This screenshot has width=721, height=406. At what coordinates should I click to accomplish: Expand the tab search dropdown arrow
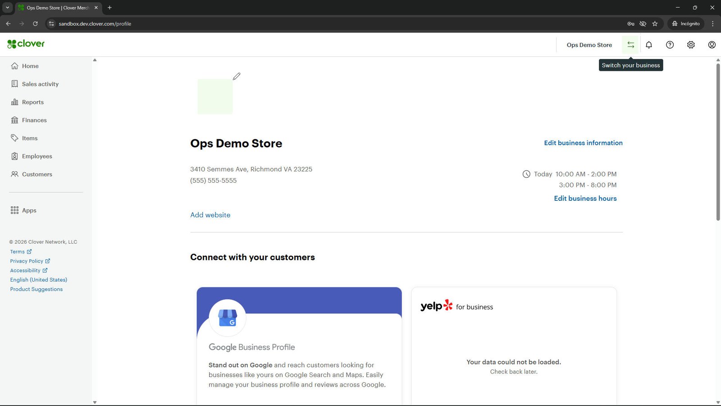7,8
